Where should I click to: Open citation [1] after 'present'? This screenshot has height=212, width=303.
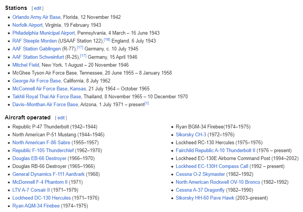[147, 104]
